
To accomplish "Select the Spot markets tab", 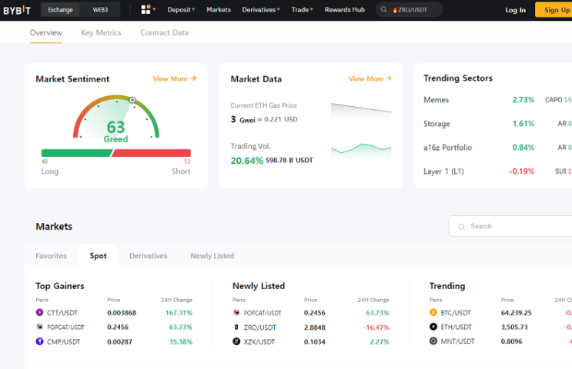I will tap(98, 256).
